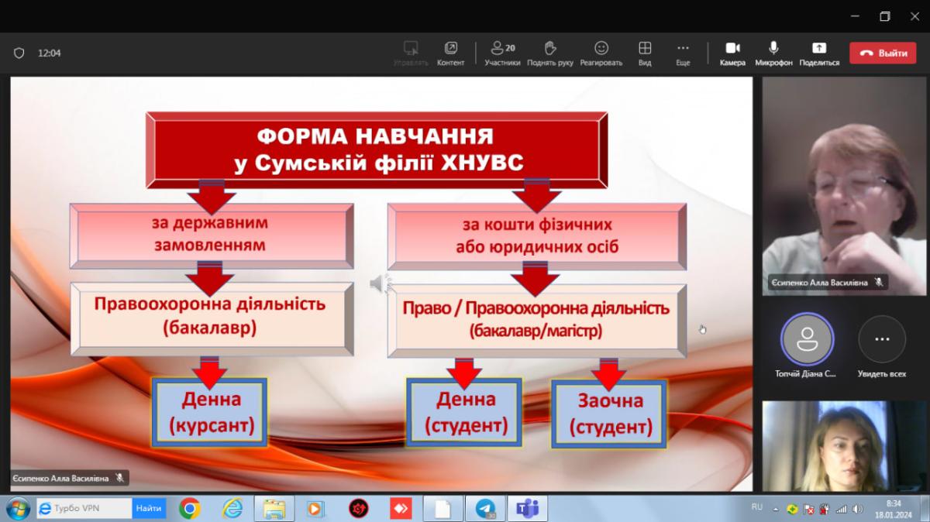Open the Еще more options menu
Screen dimensions: 930x522
pyautogui.click(x=683, y=53)
